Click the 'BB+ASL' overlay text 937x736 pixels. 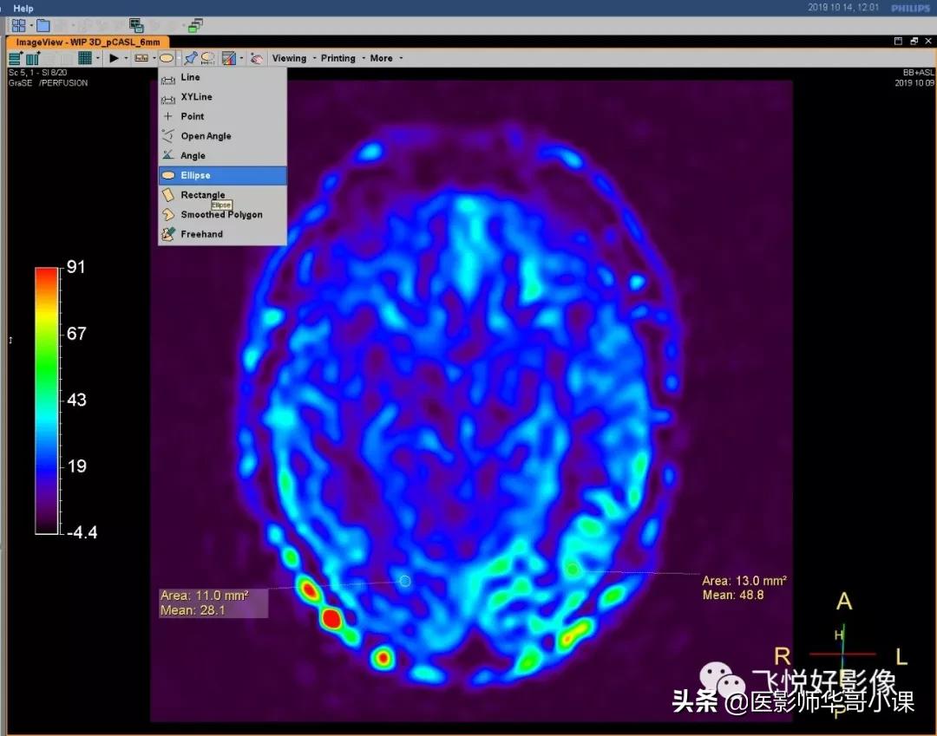918,72
